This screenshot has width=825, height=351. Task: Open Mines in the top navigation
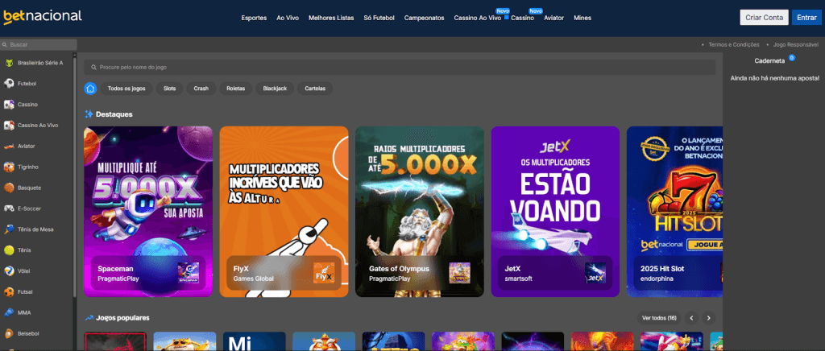[582, 18]
